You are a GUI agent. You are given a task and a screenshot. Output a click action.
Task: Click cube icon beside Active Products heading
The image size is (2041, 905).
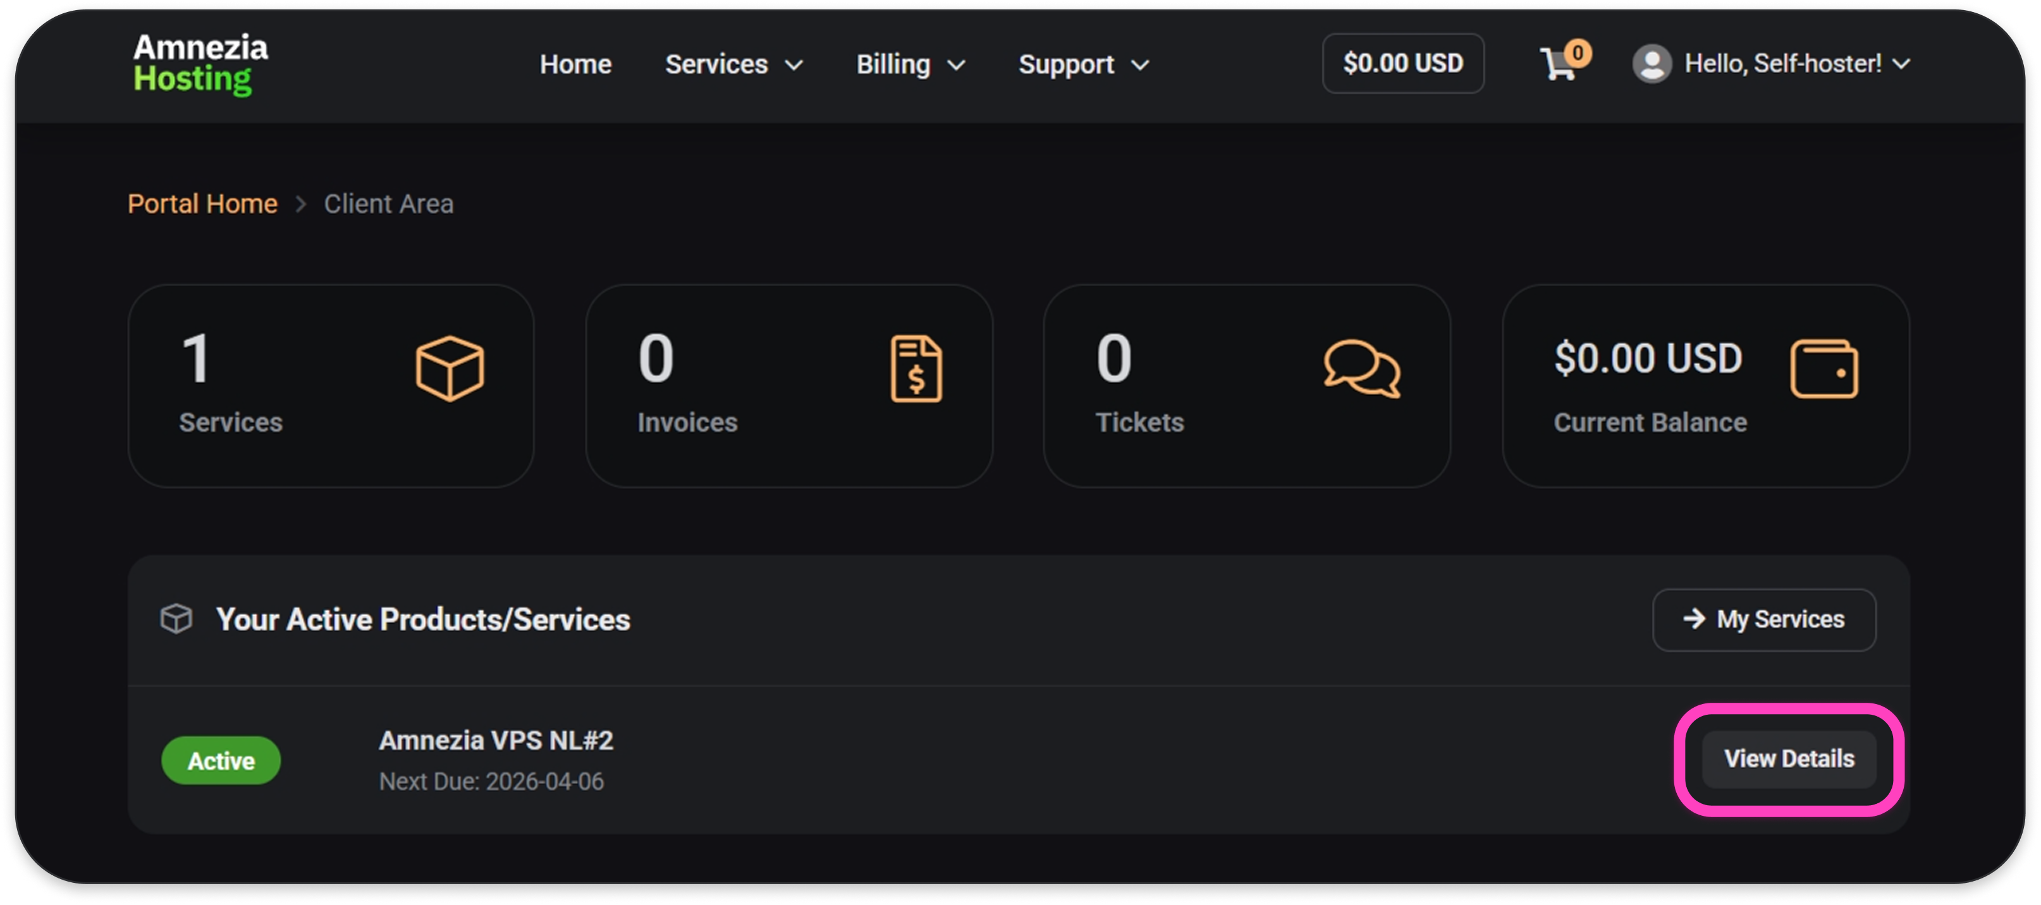click(x=176, y=619)
